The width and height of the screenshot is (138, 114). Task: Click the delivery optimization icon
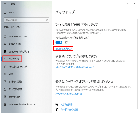5,44
